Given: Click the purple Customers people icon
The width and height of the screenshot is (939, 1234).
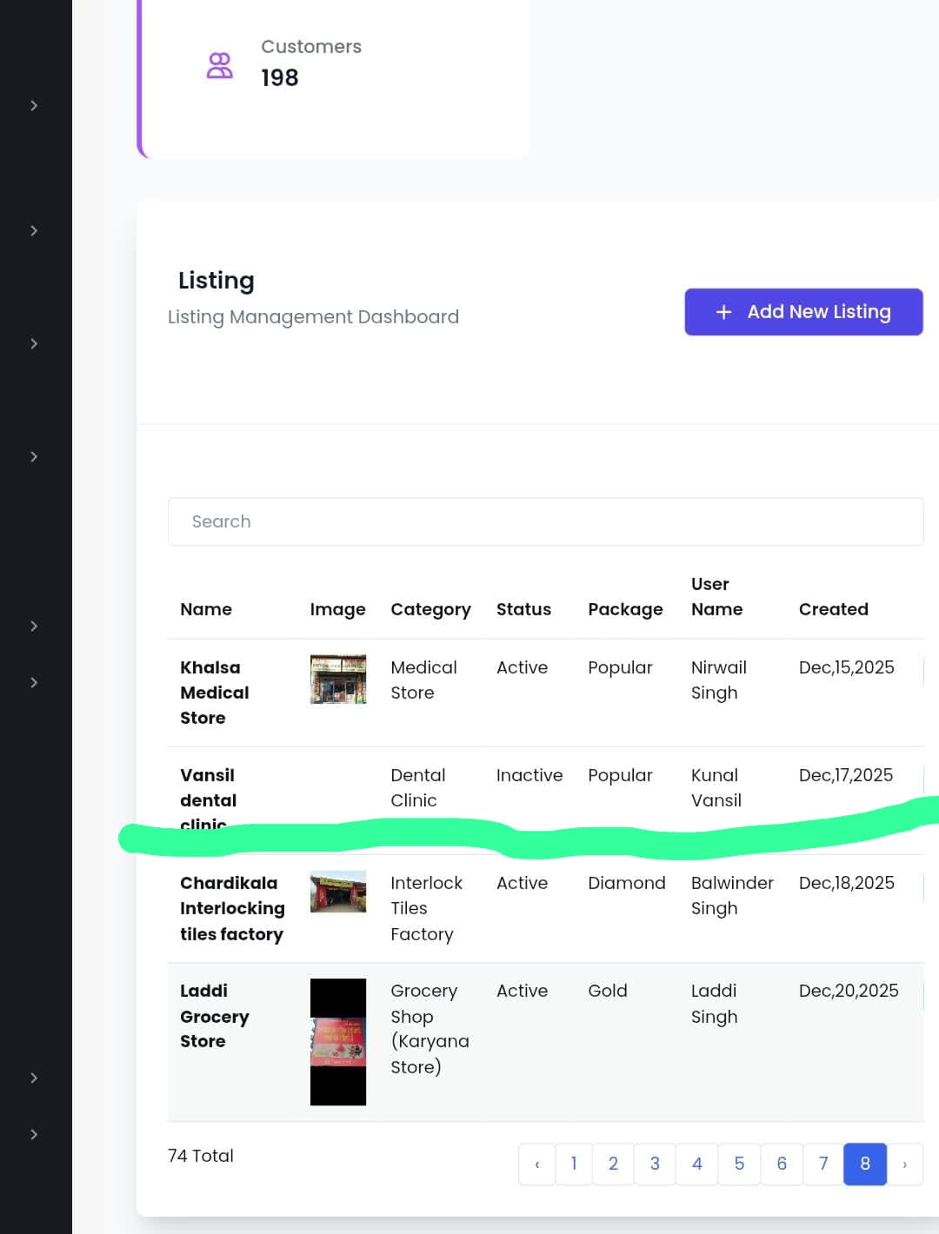Looking at the screenshot, I should (219, 65).
